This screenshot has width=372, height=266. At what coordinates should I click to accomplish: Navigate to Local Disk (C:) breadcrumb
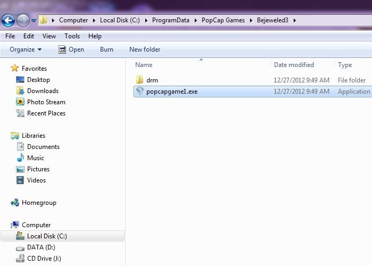[120, 20]
